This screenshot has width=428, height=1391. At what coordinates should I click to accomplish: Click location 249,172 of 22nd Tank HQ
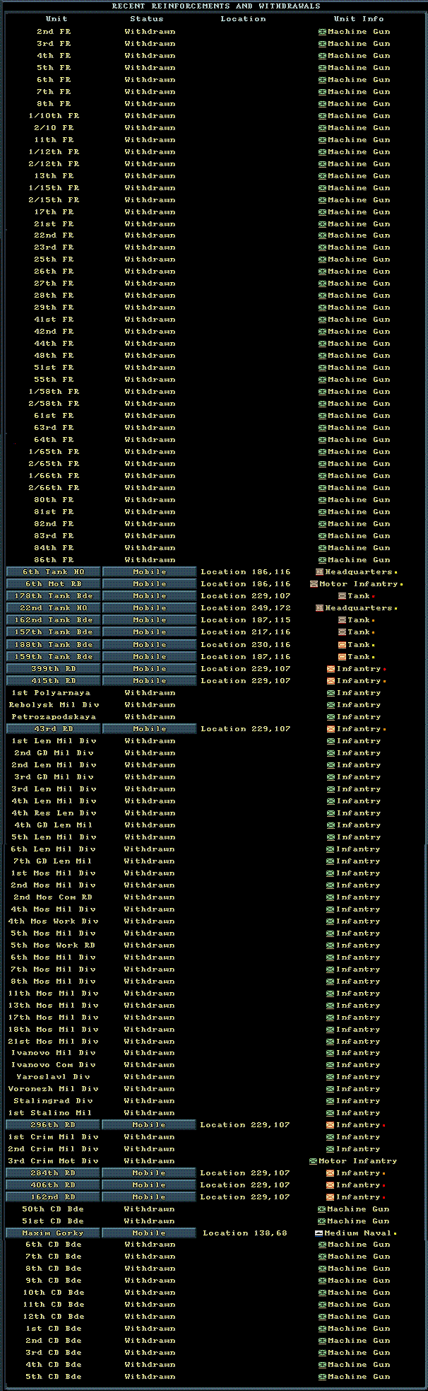point(246,608)
